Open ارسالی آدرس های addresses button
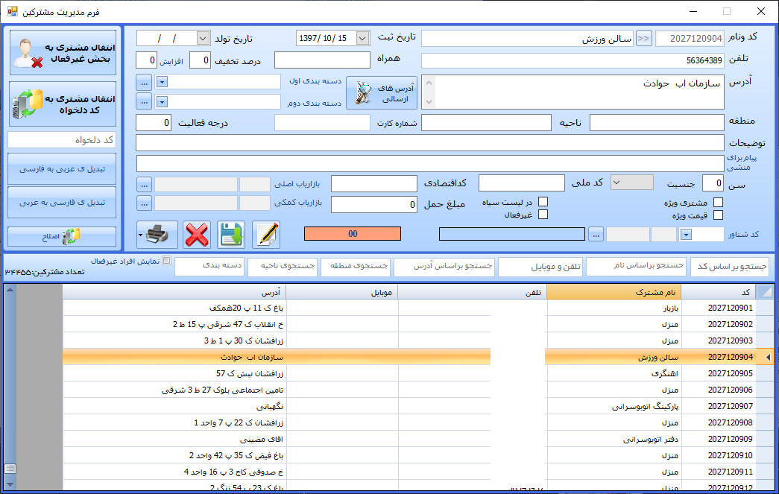Image resolution: width=779 pixels, height=494 pixels. tap(382, 92)
